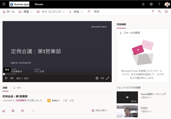Enter full screen mode in player
The width and height of the screenshot is (171, 119).
coord(108,78)
